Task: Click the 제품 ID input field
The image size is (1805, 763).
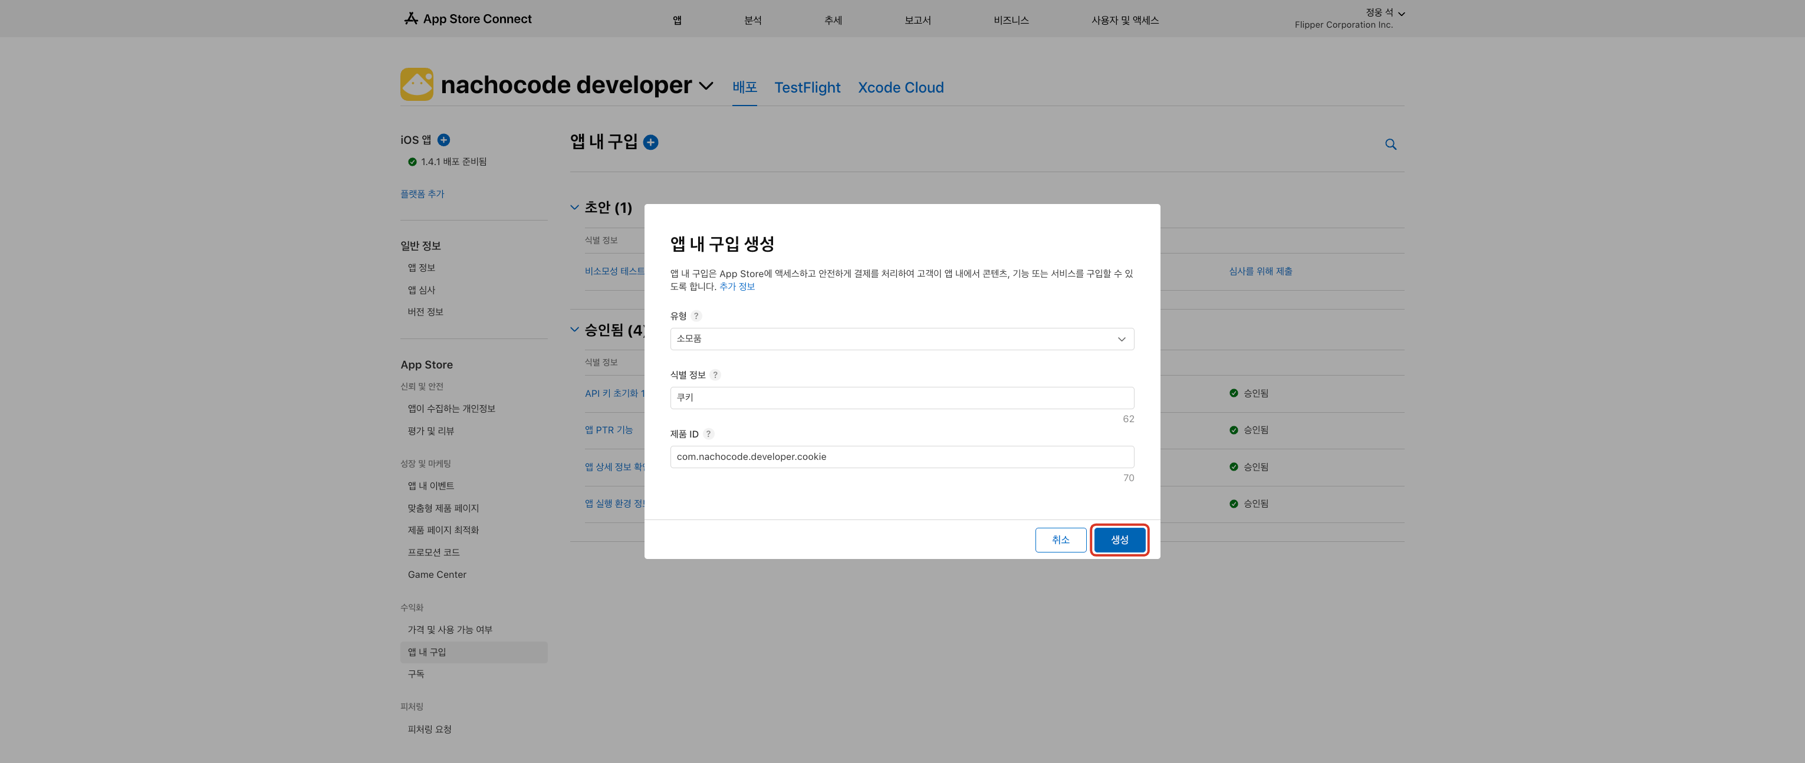Action: 901,457
